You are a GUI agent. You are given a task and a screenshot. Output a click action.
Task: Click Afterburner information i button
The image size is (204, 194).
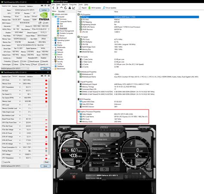[x=115, y=135]
